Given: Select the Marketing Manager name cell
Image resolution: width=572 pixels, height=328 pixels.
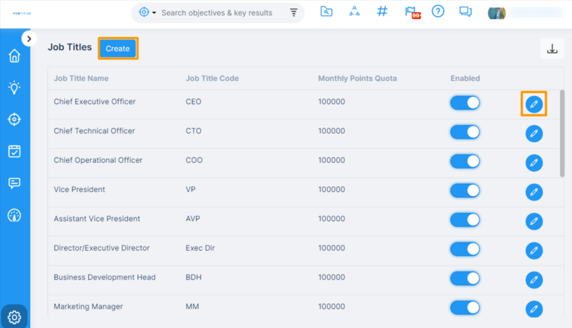Looking at the screenshot, I should pyautogui.click(x=88, y=306).
